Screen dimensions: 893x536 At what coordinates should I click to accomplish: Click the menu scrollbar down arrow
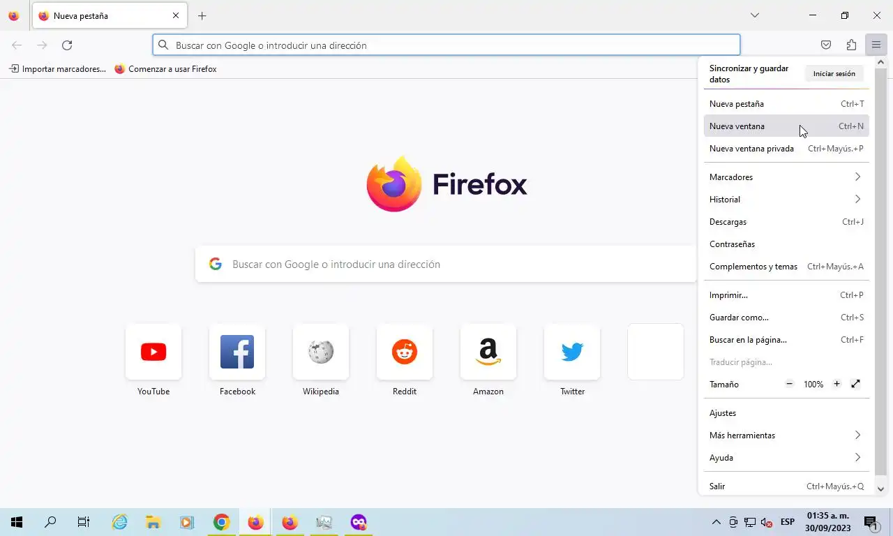(880, 489)
